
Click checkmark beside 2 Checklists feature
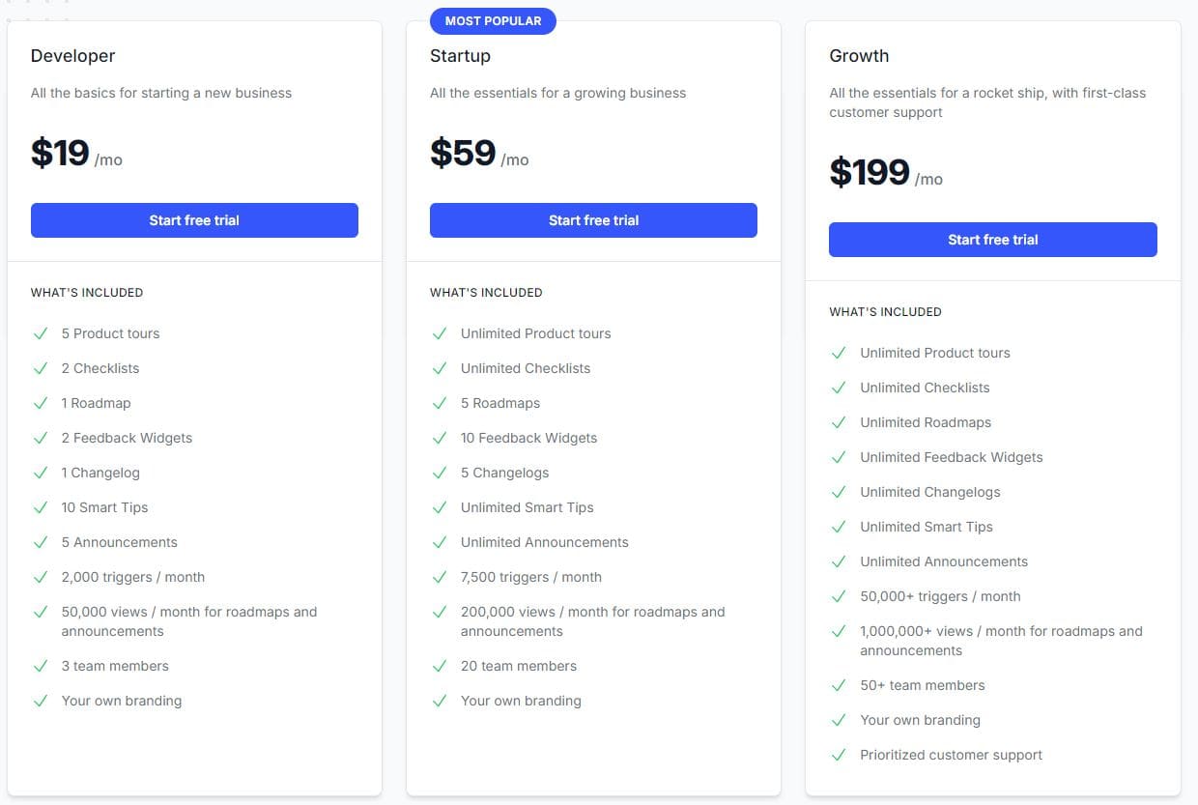coord(40,368)
